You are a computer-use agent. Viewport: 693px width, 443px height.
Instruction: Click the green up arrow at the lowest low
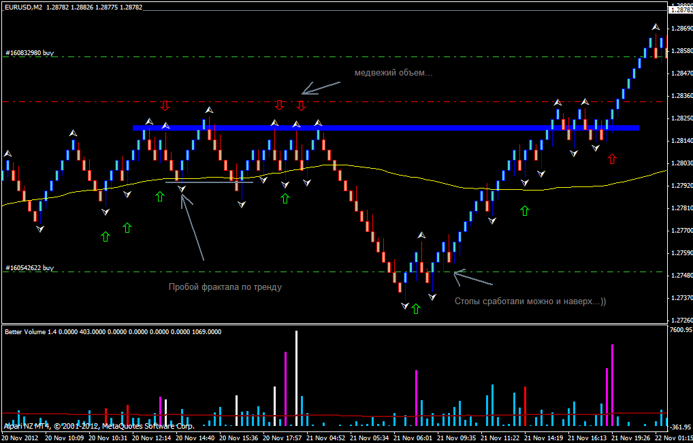pyautogui.click(x=415, y=308)
